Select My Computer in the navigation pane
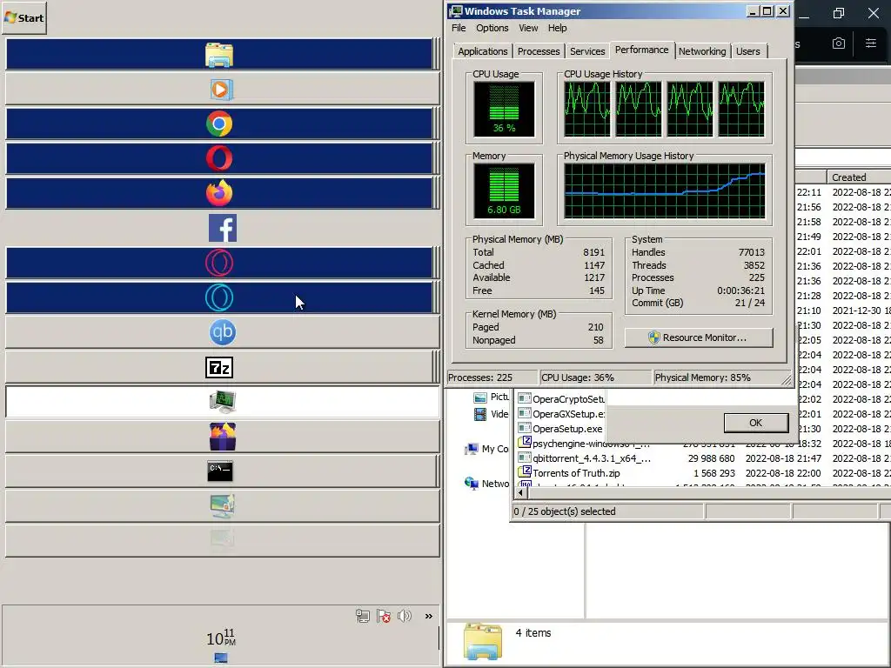 (487, 449)
